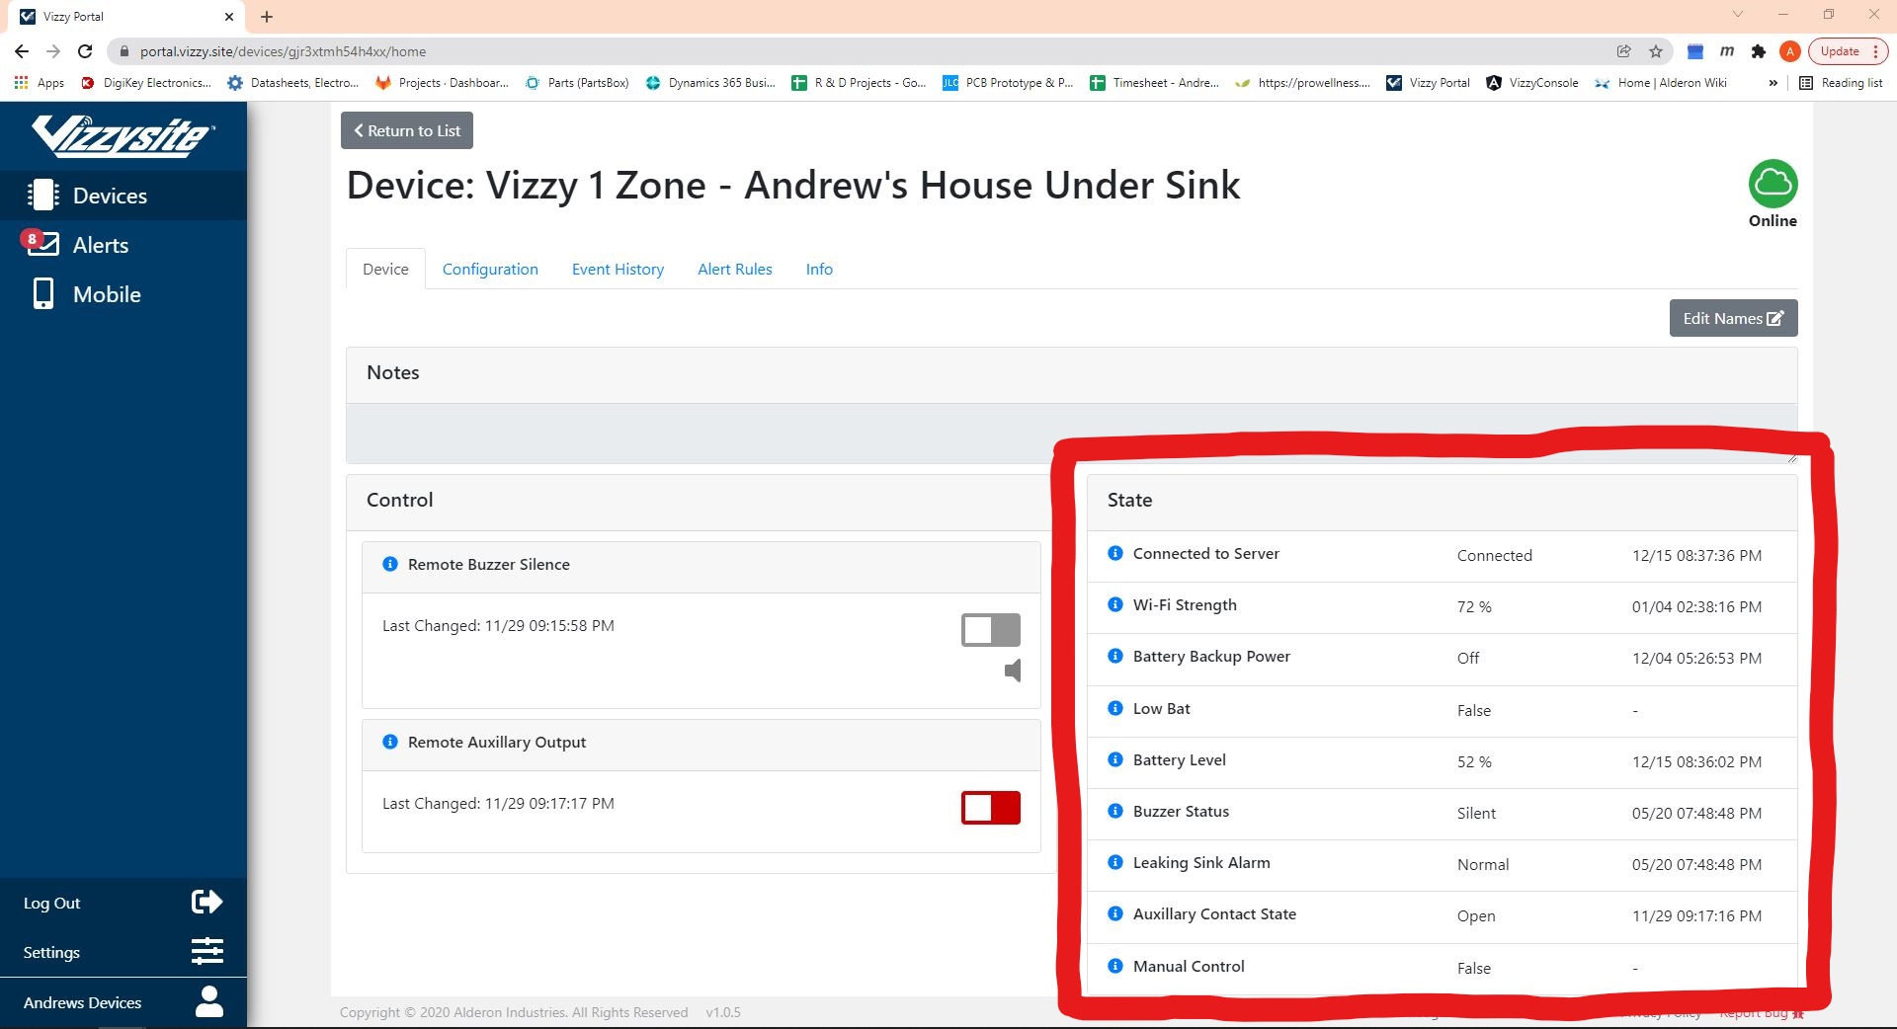
Task: Click info icon for Remote Buzzer Silence
Action: [390, 564]
